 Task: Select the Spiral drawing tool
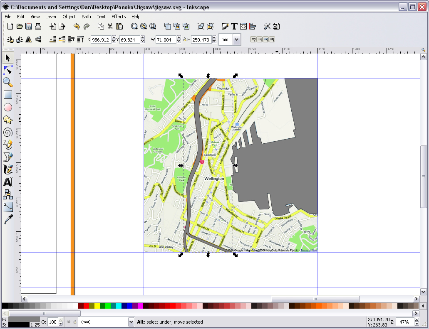tap(7, 133)
